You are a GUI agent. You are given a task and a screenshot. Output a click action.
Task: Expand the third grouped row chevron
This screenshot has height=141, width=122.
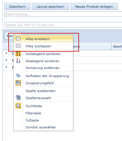(x=6, y=67)
